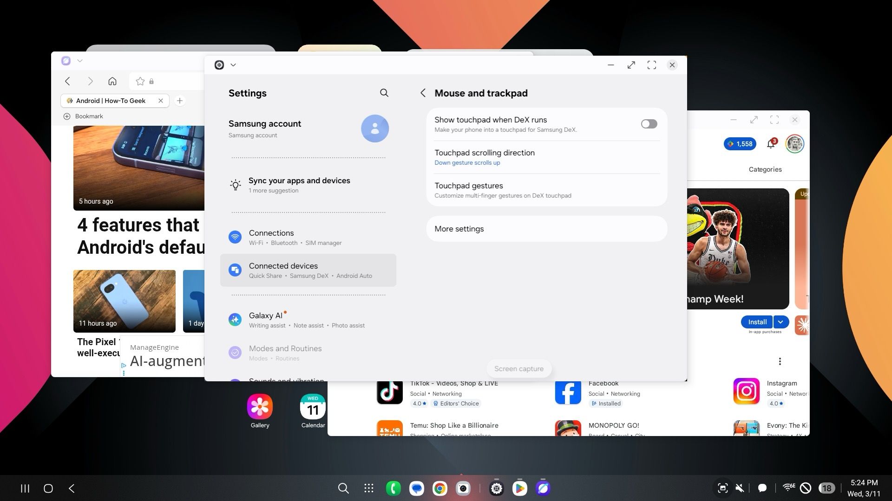The width and height of the screenshot is (892, 501).
Task: Close the Android | How-To Geek tab
Action: pos(161,101)
